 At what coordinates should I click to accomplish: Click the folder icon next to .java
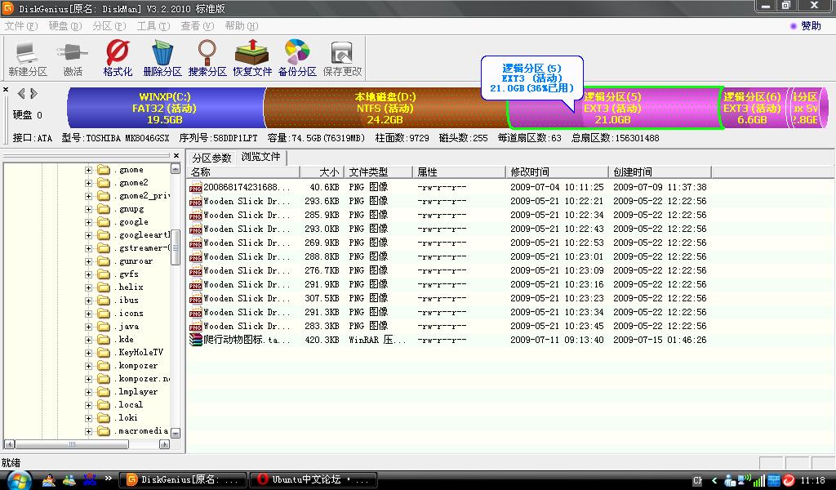(104, 327)
